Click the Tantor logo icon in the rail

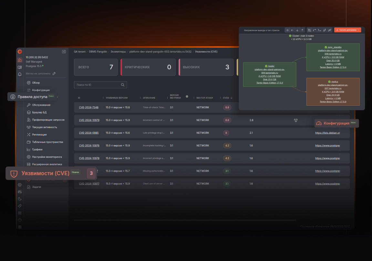[20, 52]
